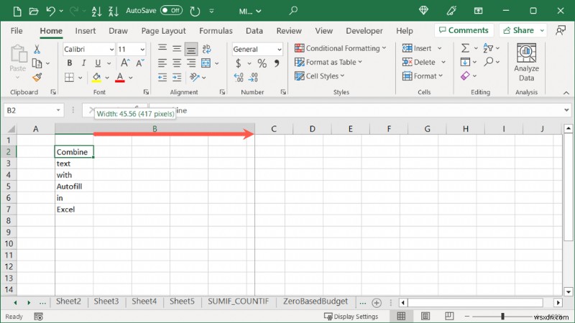Decrease decimal places
Image resolution: width=575 pixels, height=323 pixels.
[253, 78]
